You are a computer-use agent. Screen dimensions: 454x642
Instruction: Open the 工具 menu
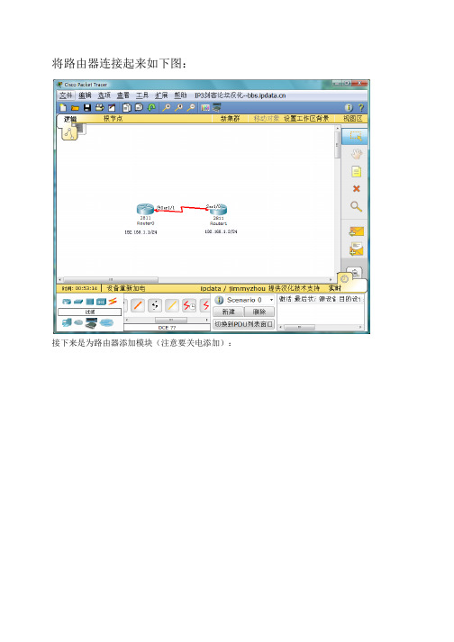tap(142, 95)
